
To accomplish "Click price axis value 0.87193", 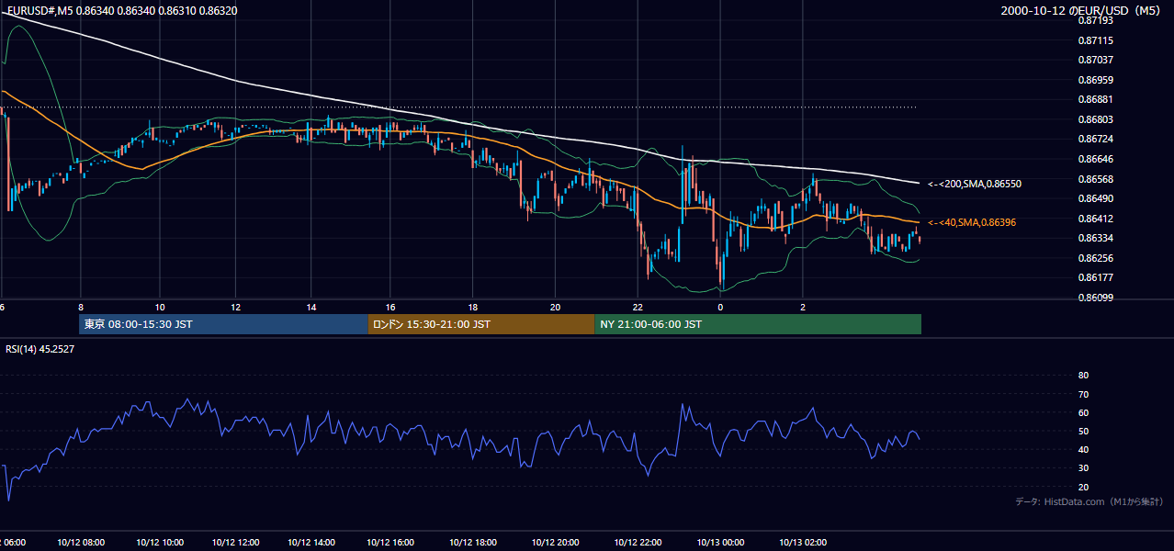I will tap(1095, 20).
